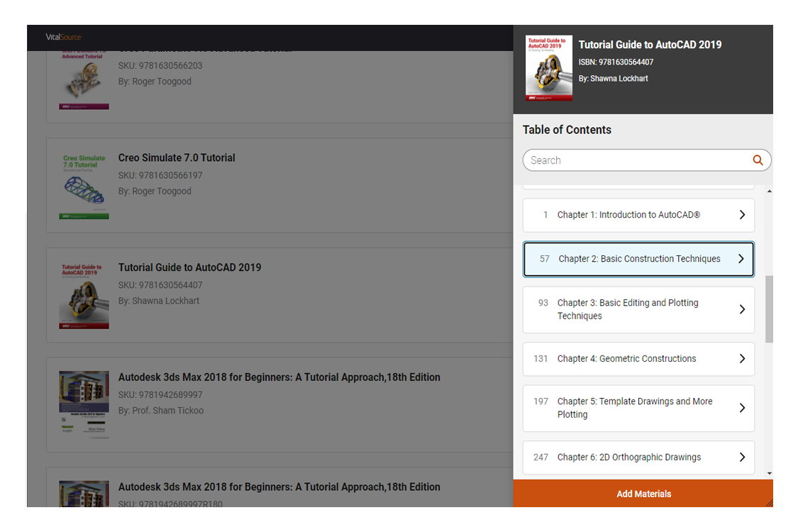Expand Chapter 3 Basic Editing and Plotting chevron
This screenshot has width=798, height=532.
click(742, 309)
